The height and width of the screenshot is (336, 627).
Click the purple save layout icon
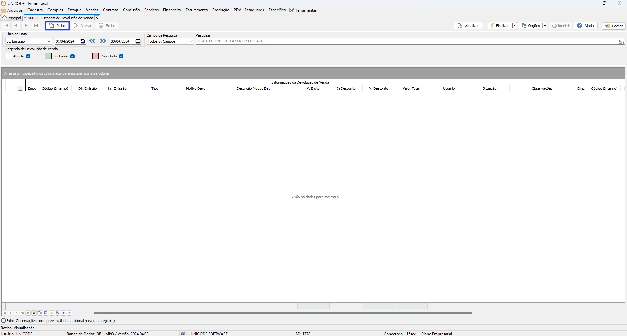[x=46, y=313]
